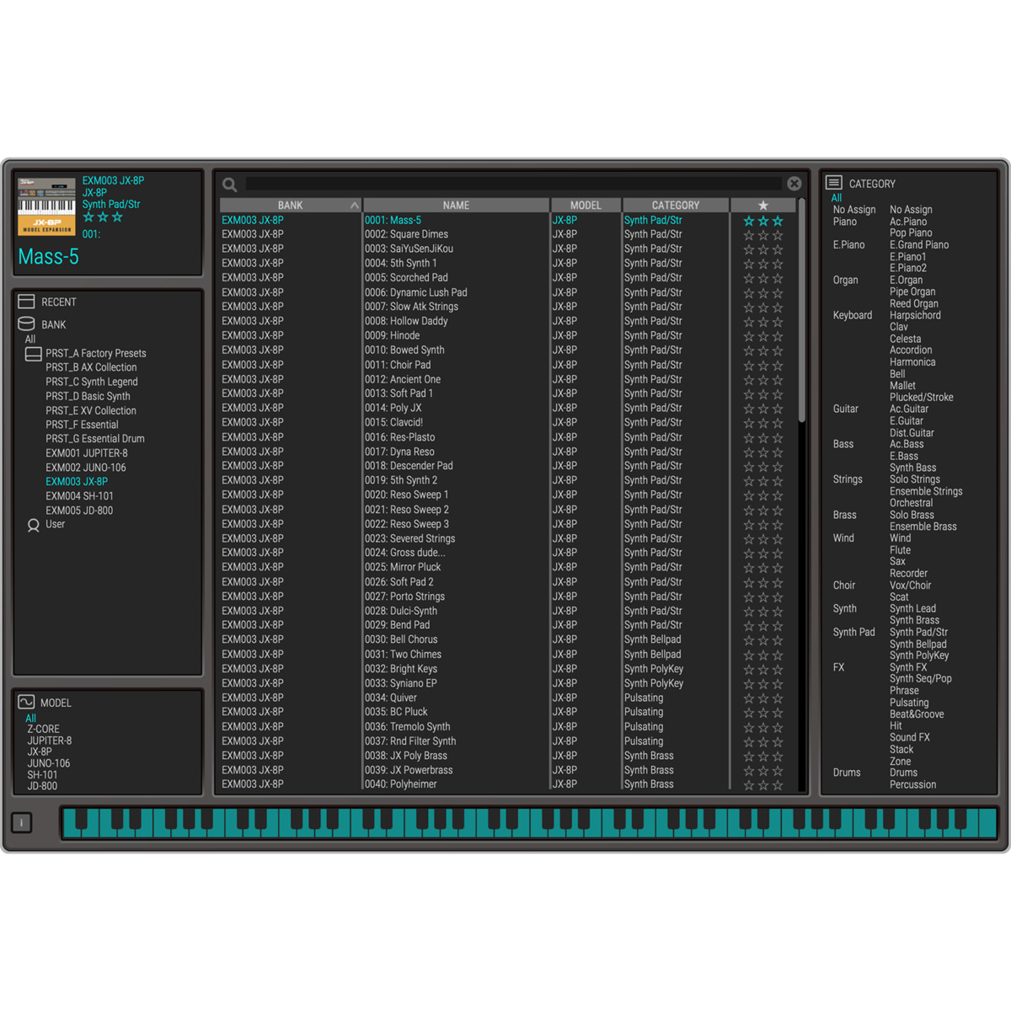
Task: Play a key on the teal keyboard
Action: pyautogui.click(x=531, y=823)
